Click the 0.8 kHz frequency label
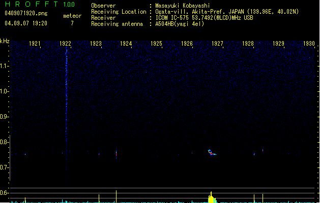Screen dimensions: 320x203 (4, 142)
